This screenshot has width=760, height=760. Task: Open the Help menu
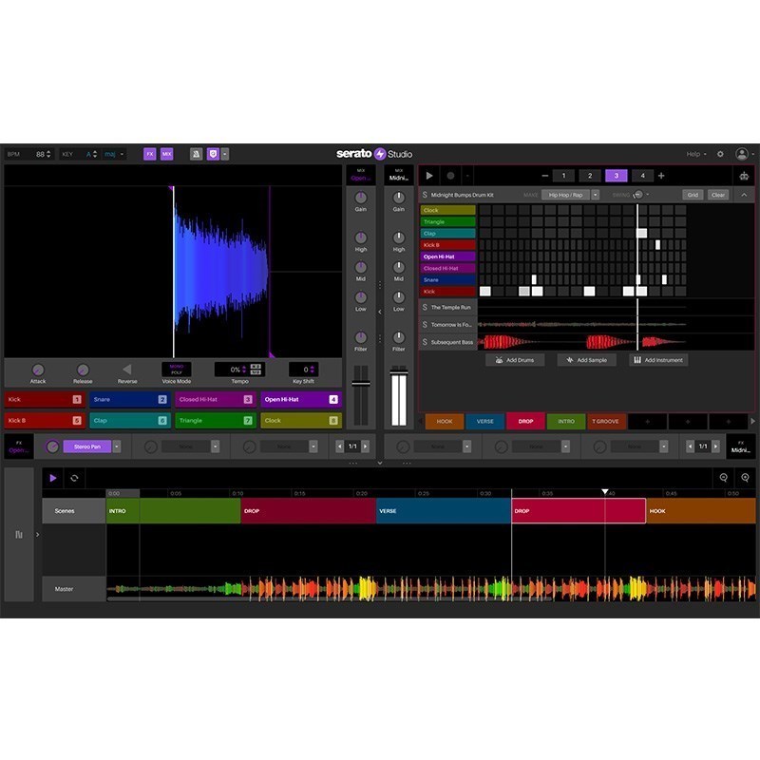click(x=696, y=154)
